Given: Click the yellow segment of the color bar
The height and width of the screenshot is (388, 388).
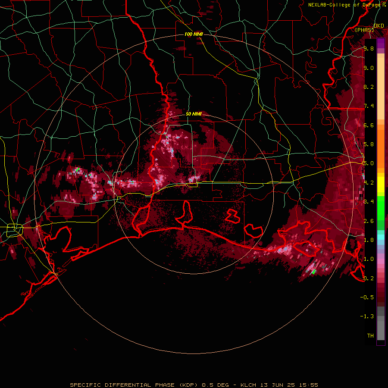Looking at the screenshot, I should pos(381,185).
